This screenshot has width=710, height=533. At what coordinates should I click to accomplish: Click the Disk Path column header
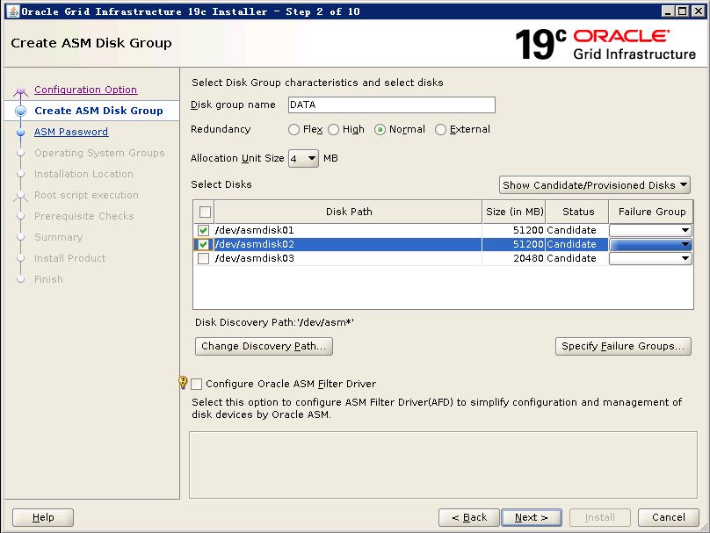[348, 212]
